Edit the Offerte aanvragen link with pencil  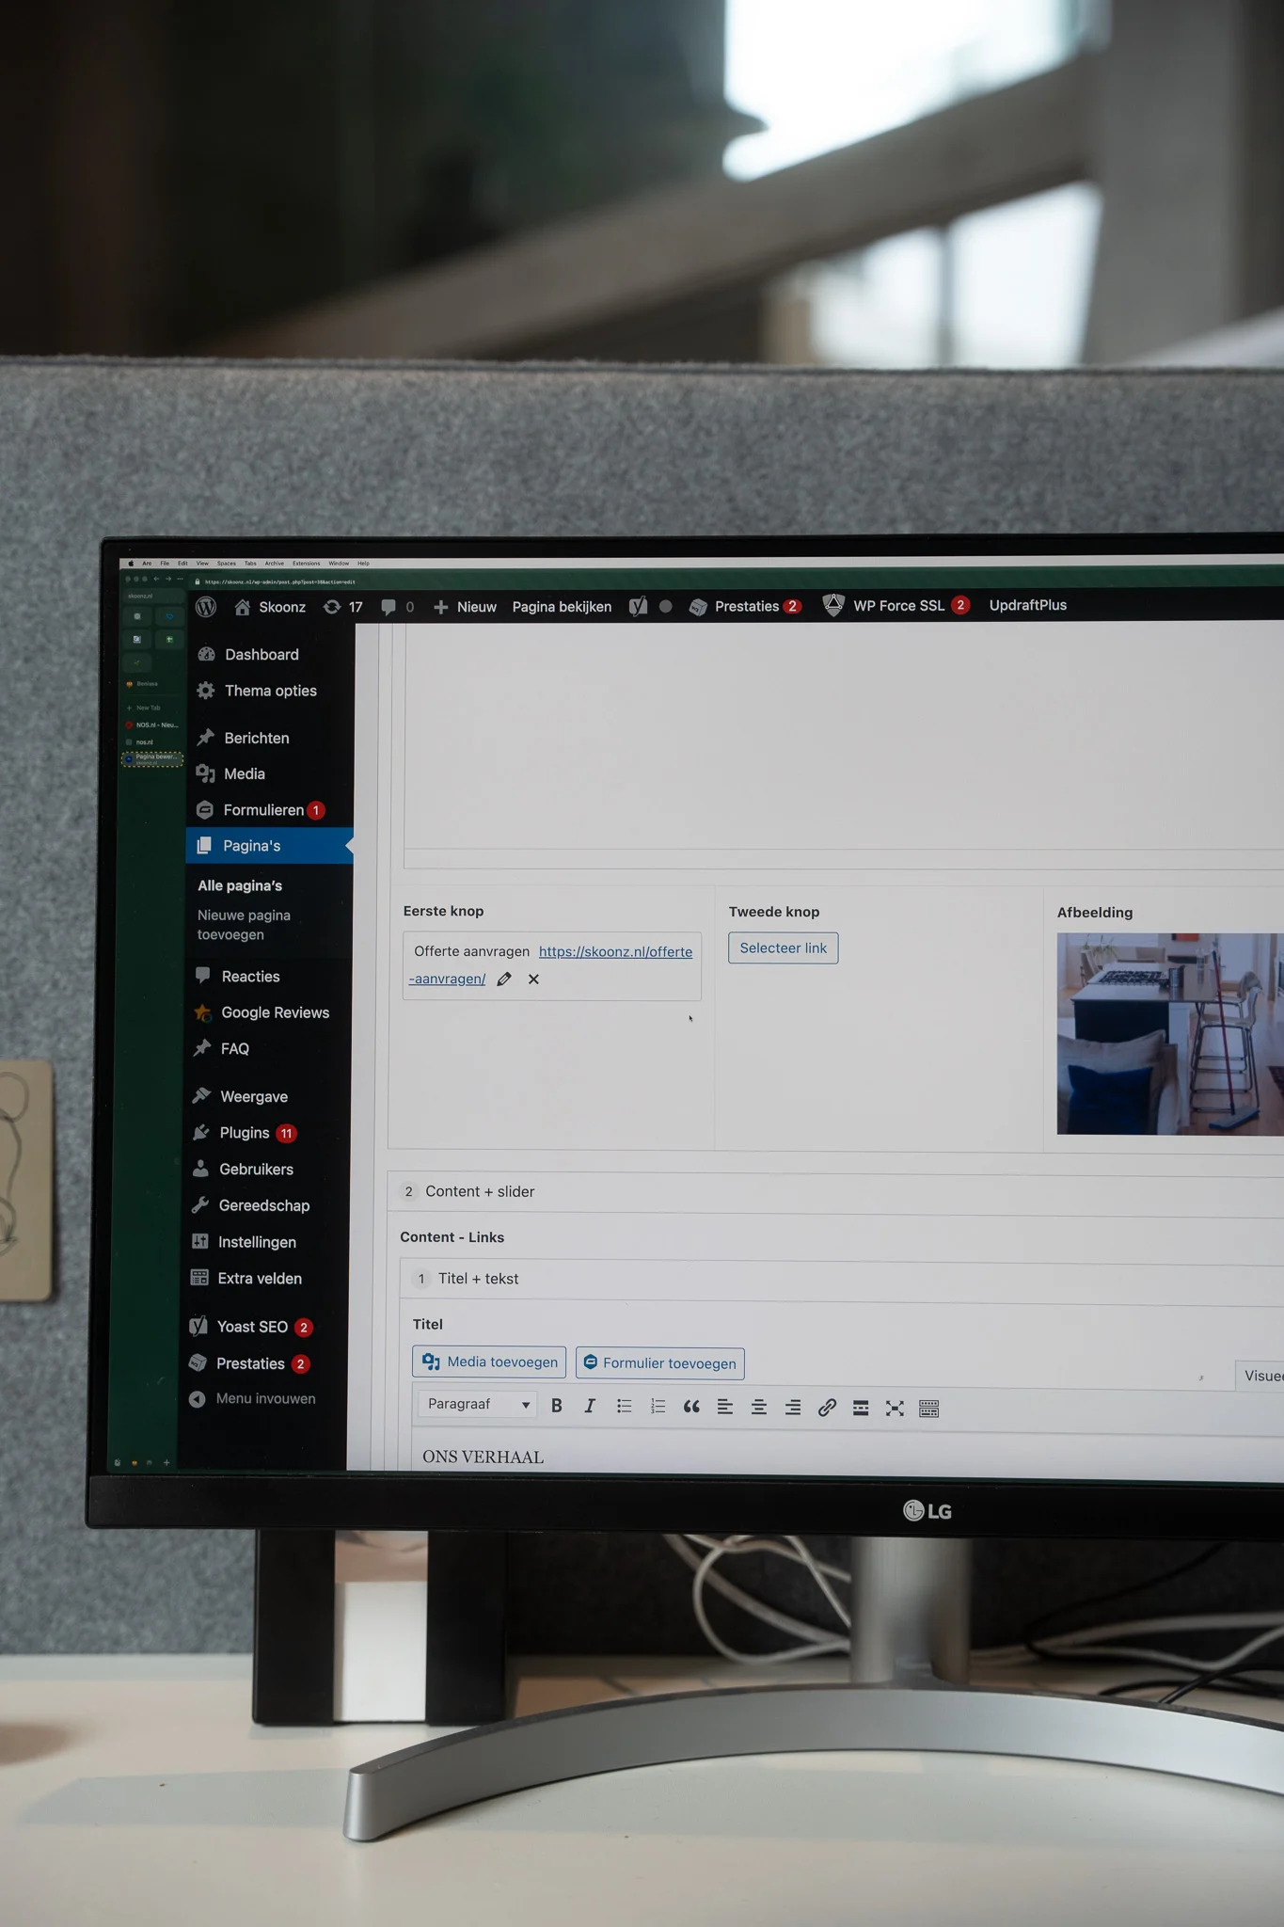[x=504, y=979]
